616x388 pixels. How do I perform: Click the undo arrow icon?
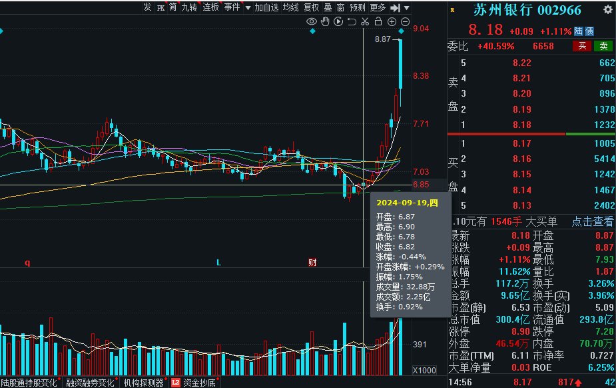coord(352,21)
